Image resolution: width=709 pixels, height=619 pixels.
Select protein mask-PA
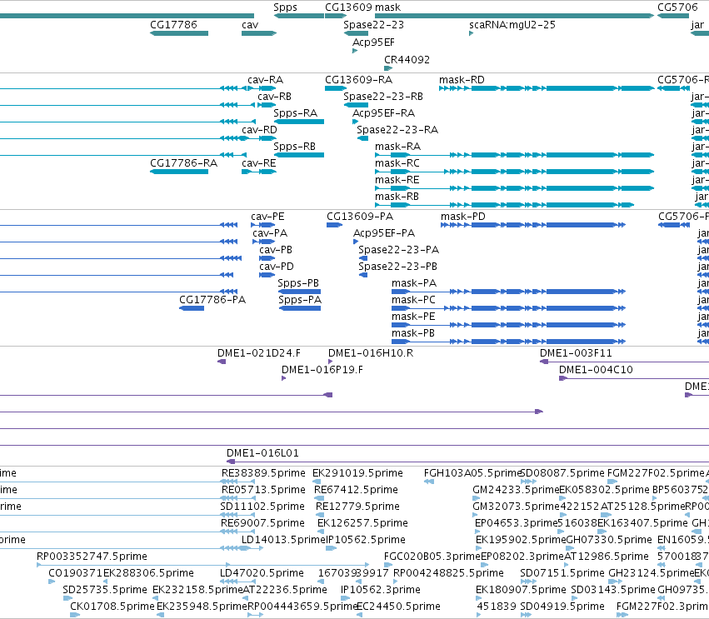tap(414, 283)
